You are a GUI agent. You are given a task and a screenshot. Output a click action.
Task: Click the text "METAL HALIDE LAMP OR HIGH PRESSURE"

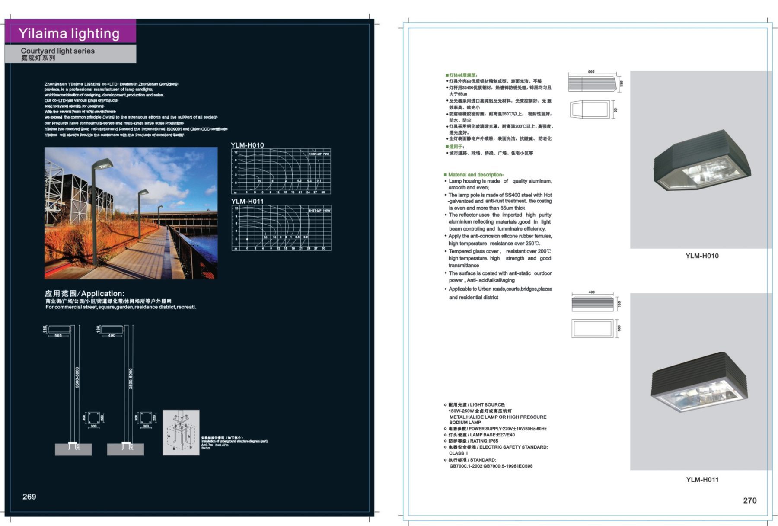(498, 417)
